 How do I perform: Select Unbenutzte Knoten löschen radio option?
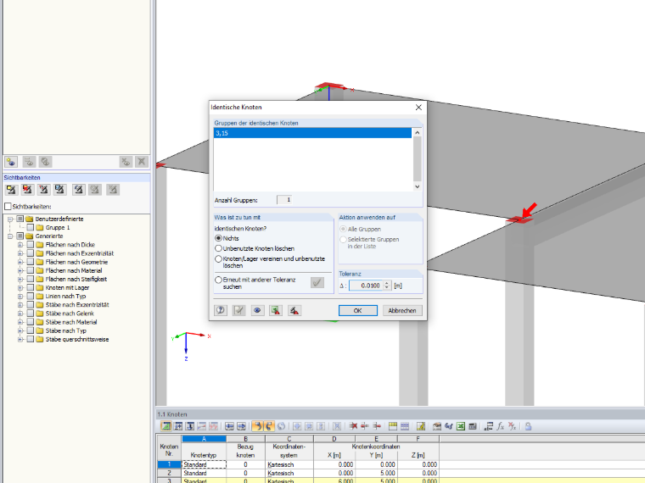[x=219, y=248]
